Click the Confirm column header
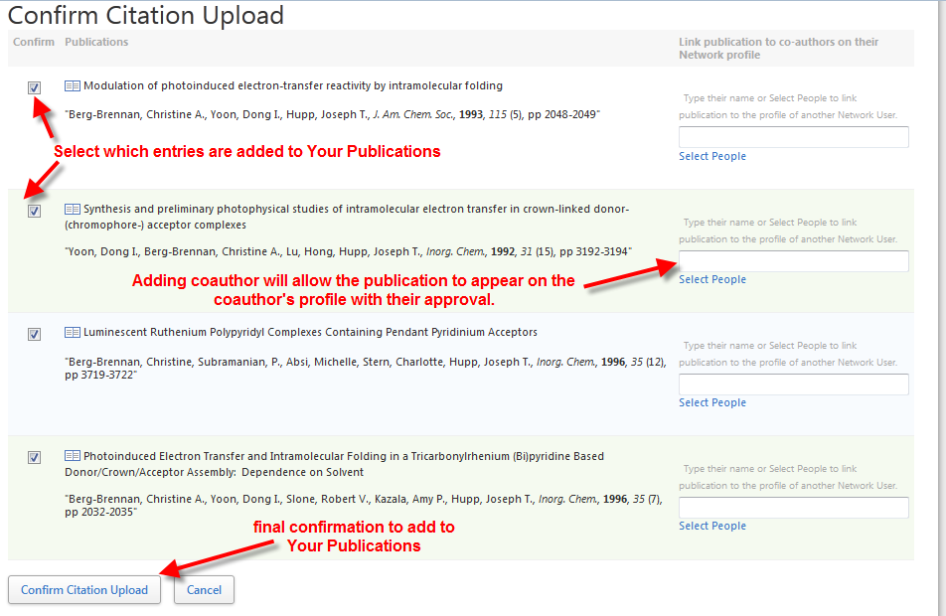The height and width of the screenshot is (616, 946). (33, 42)
